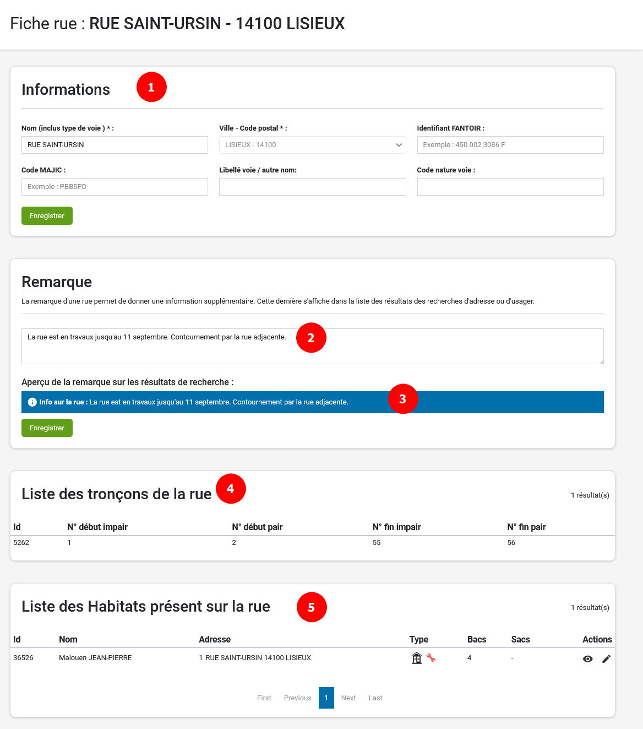
Task: Click the Code nature voie field
Action: (509, 187)
